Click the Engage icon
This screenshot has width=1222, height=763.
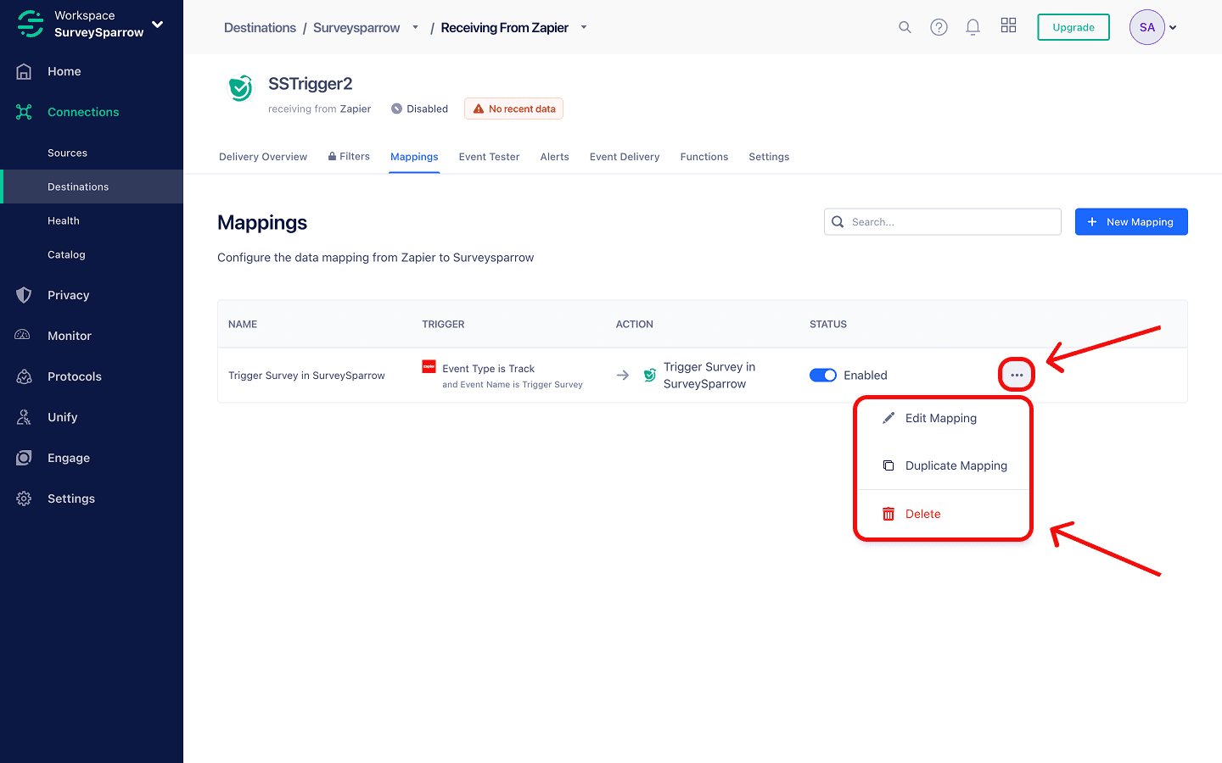pos(24,458)
